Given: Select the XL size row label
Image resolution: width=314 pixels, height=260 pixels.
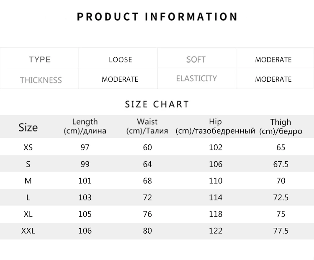Looking at the screenshot, I should click(x=28, y=214).
